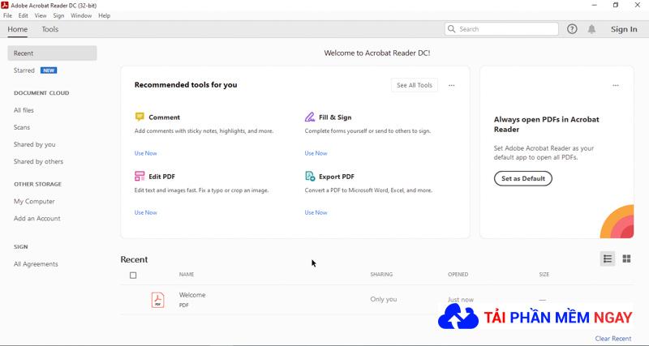Click the Welcome PDF file icon
Screen dimensions: 649x346
point(157,300)
